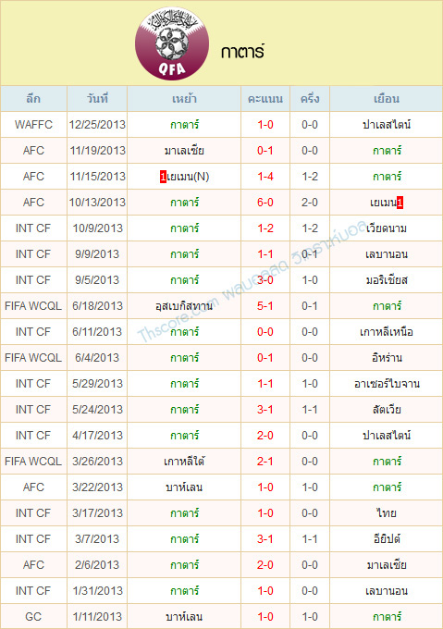Select away team อียิปต์
This screenshot has width=443, height=629.
(x=387, y=538)
